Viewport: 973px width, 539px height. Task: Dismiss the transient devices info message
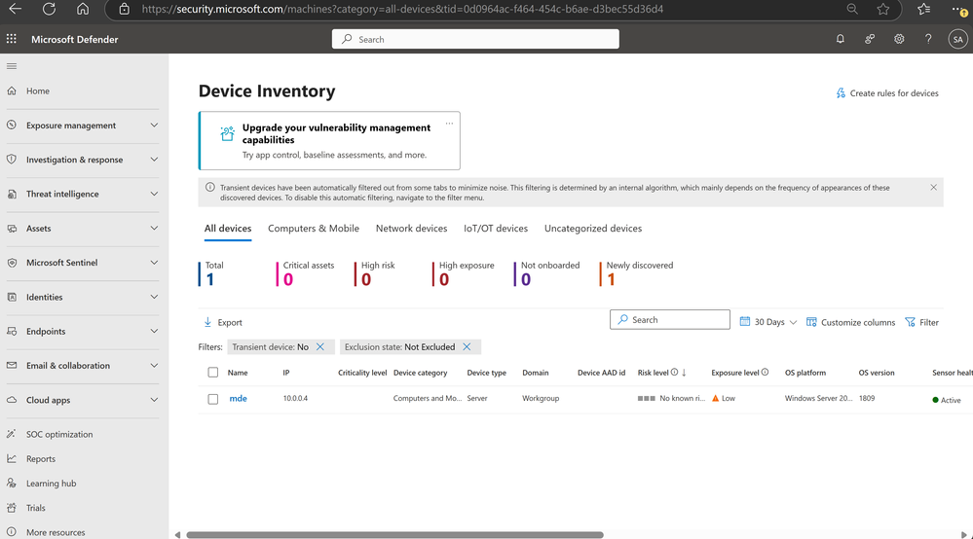click(x=933, y=187)
